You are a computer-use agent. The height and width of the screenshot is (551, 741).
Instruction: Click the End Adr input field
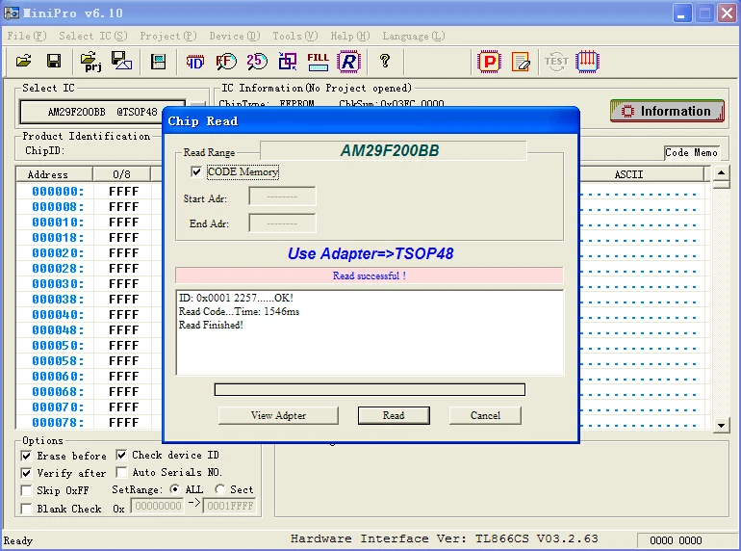coord(282,223)
